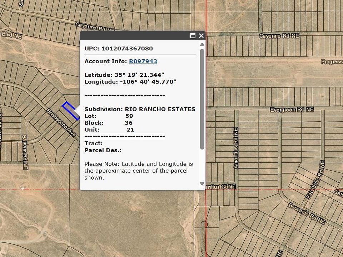Click the Tract: label
Screen dimensions: 343x257
94,143
